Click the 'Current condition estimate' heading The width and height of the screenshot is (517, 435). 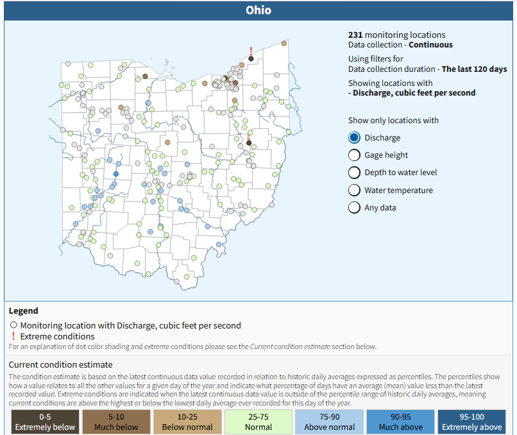coord(61,364)
